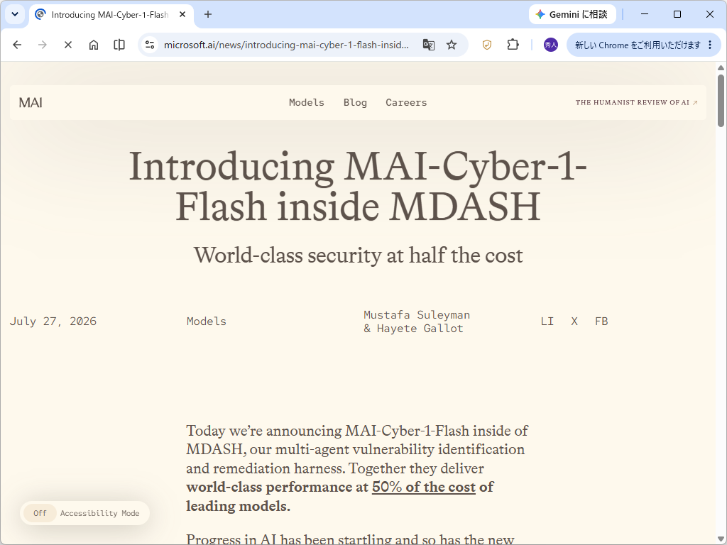Click the scrollbar down arrow

pyautogui.click(x=721, y=539)
